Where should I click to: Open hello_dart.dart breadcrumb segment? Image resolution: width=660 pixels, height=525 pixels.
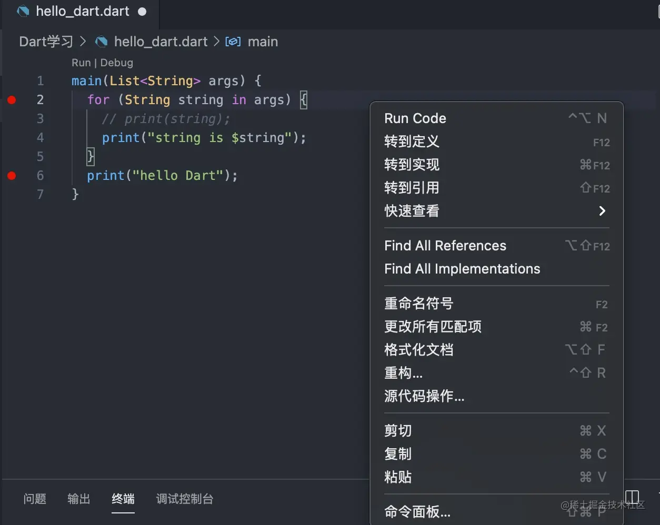click(x=161, y=42)
